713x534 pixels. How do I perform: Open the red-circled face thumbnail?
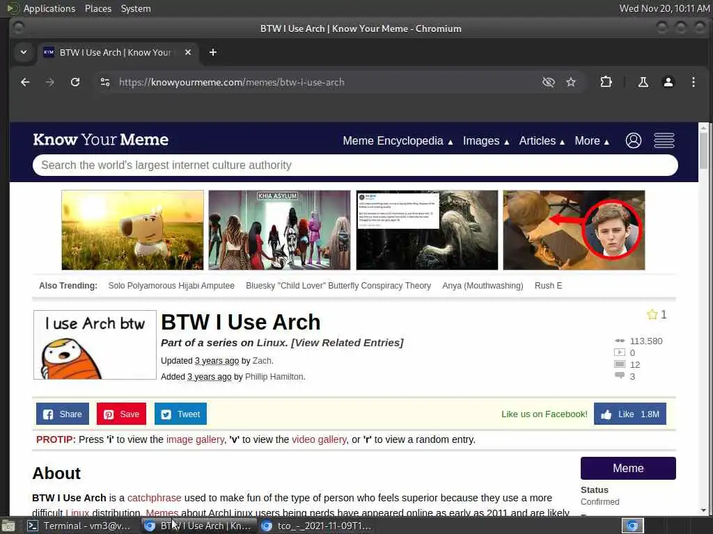tap(574, 229)
